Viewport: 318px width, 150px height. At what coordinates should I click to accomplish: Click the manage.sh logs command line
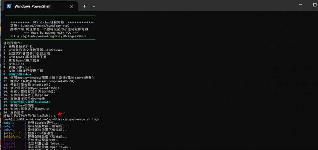51,119
